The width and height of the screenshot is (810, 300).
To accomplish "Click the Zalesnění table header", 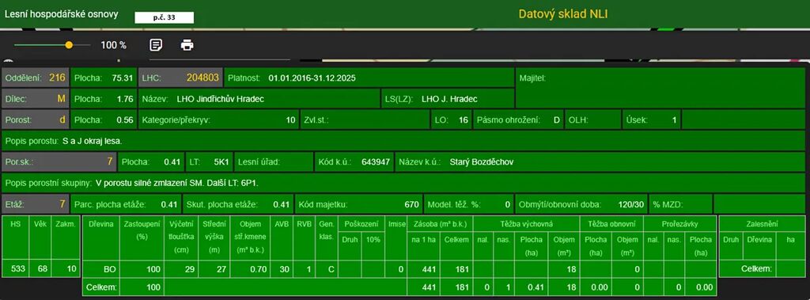I will (x=763, y=224).
